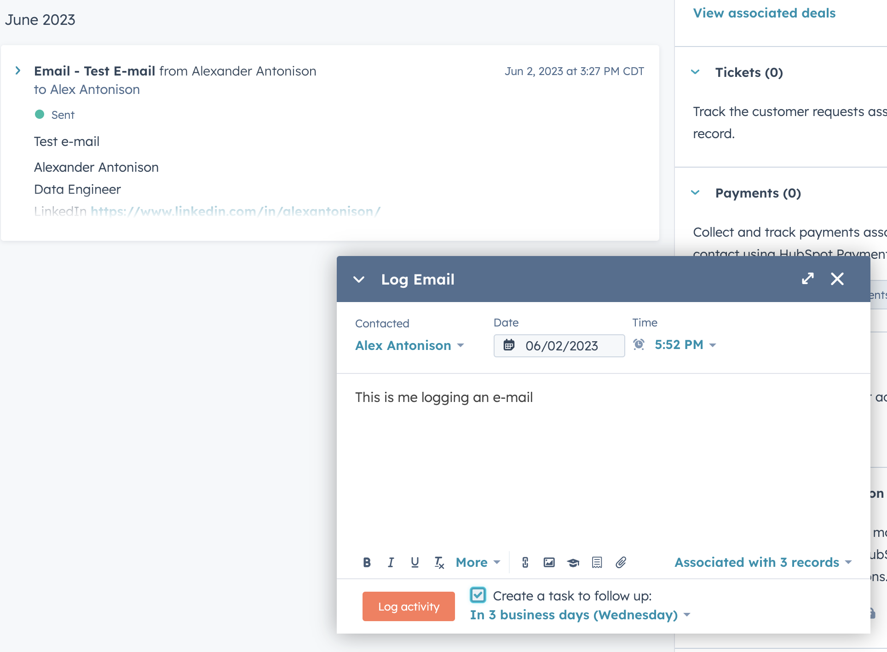Image resolution: width=887 pixels, height=652 pixels.
Task: Click the Date input field 06/02/2023
Action: 559,346
